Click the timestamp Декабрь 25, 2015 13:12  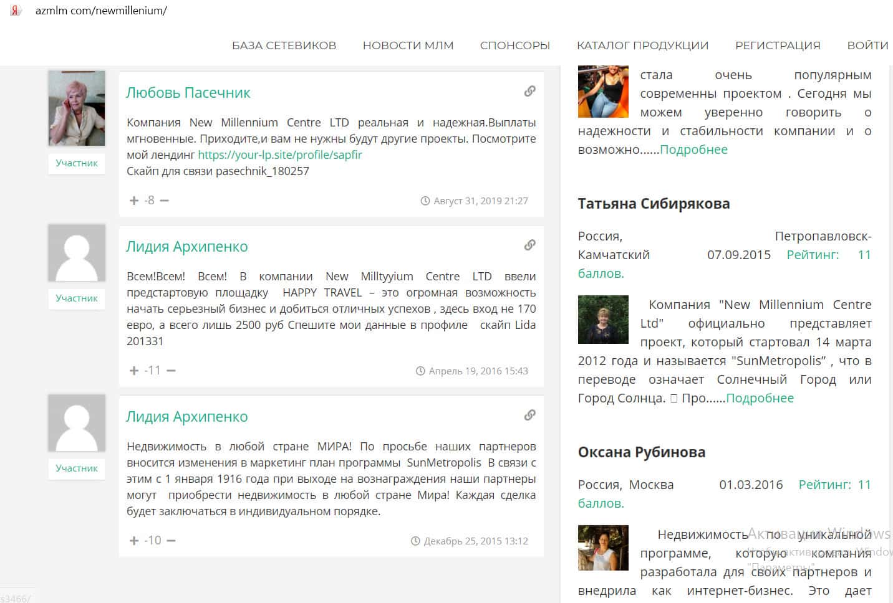point(476,541)
